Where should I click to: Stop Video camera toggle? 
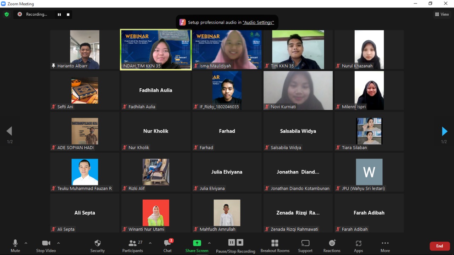[x=46, y=246]
